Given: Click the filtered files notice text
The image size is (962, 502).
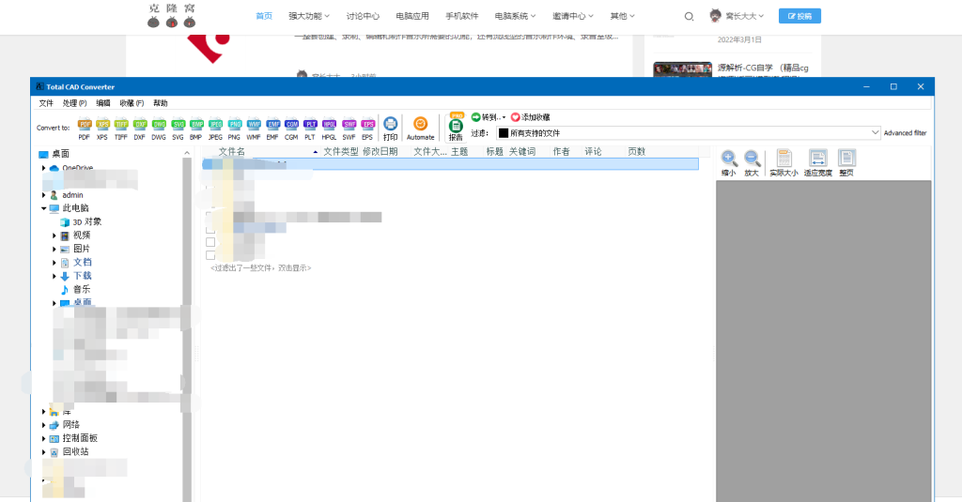Looking at the screenshot, I should point(261,267).
